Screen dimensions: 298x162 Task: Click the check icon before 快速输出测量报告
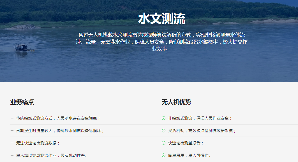point(163,143)
